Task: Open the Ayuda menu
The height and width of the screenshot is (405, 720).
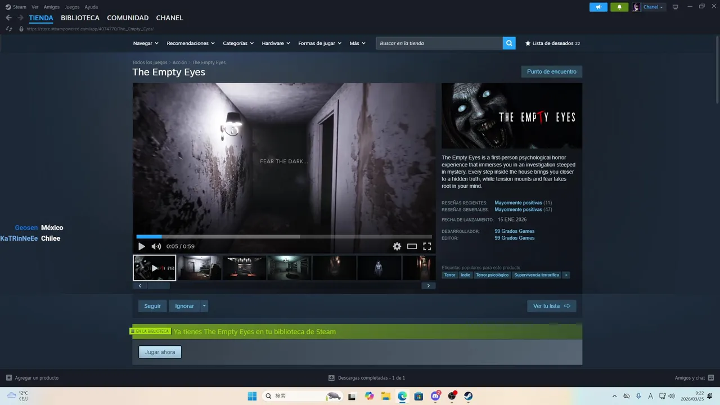Action: (91, 7)
